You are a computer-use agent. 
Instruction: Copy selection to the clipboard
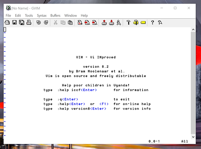63,23
